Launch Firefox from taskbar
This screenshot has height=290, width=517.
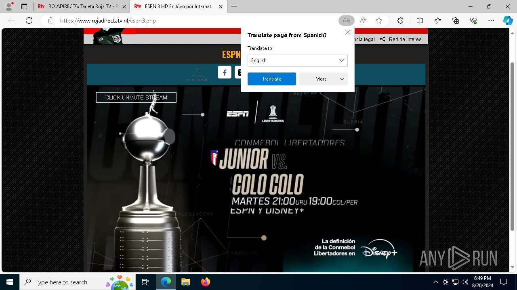(205, 282)
